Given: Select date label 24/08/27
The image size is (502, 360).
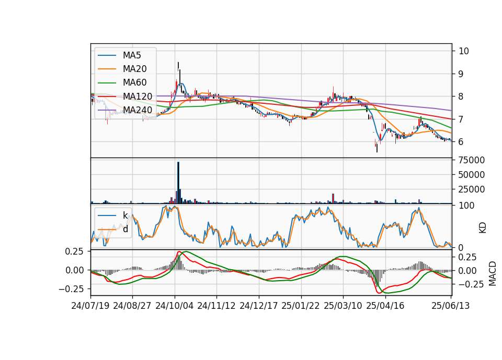Looking at the screenshot, I should (132, 306).
